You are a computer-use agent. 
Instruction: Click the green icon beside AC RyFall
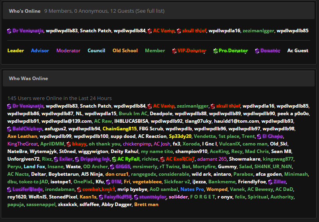[114, 159]
